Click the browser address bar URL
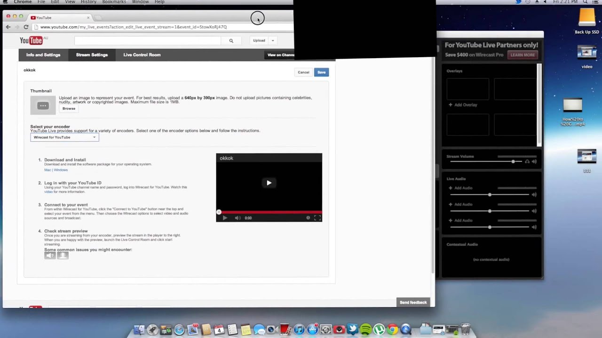Screen dimensions: 602x338 [x=134, y=27]
